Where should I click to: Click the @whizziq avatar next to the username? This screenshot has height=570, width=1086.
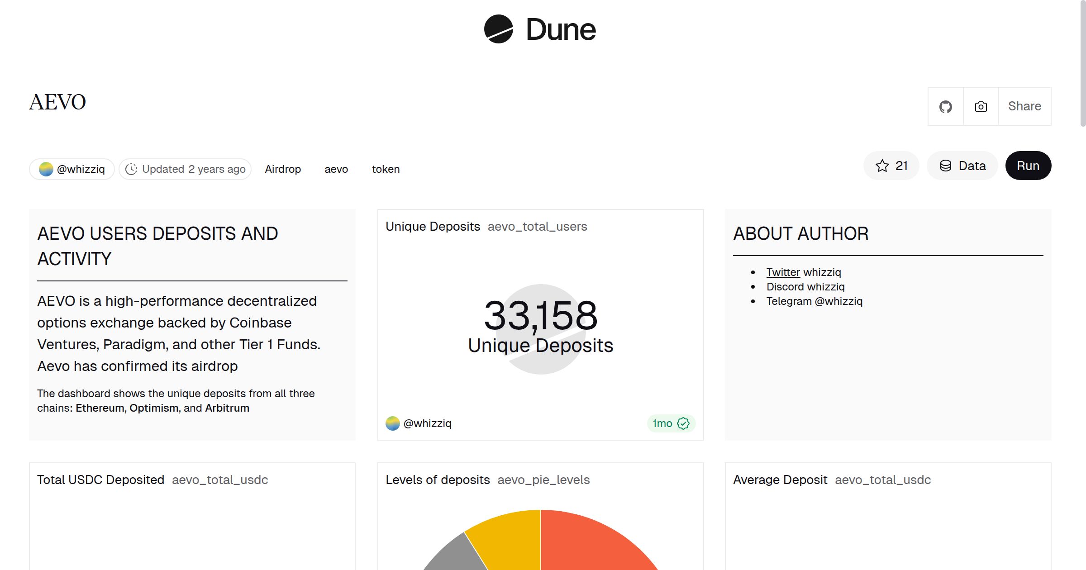click(45, 169)
